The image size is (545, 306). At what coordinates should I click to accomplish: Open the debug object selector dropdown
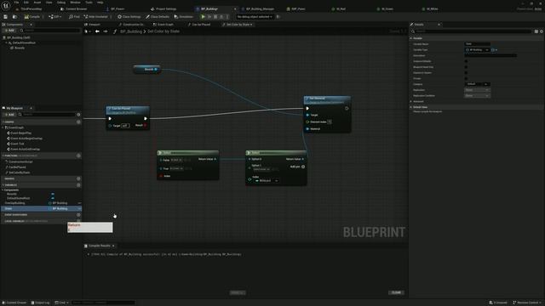(255, 17)
